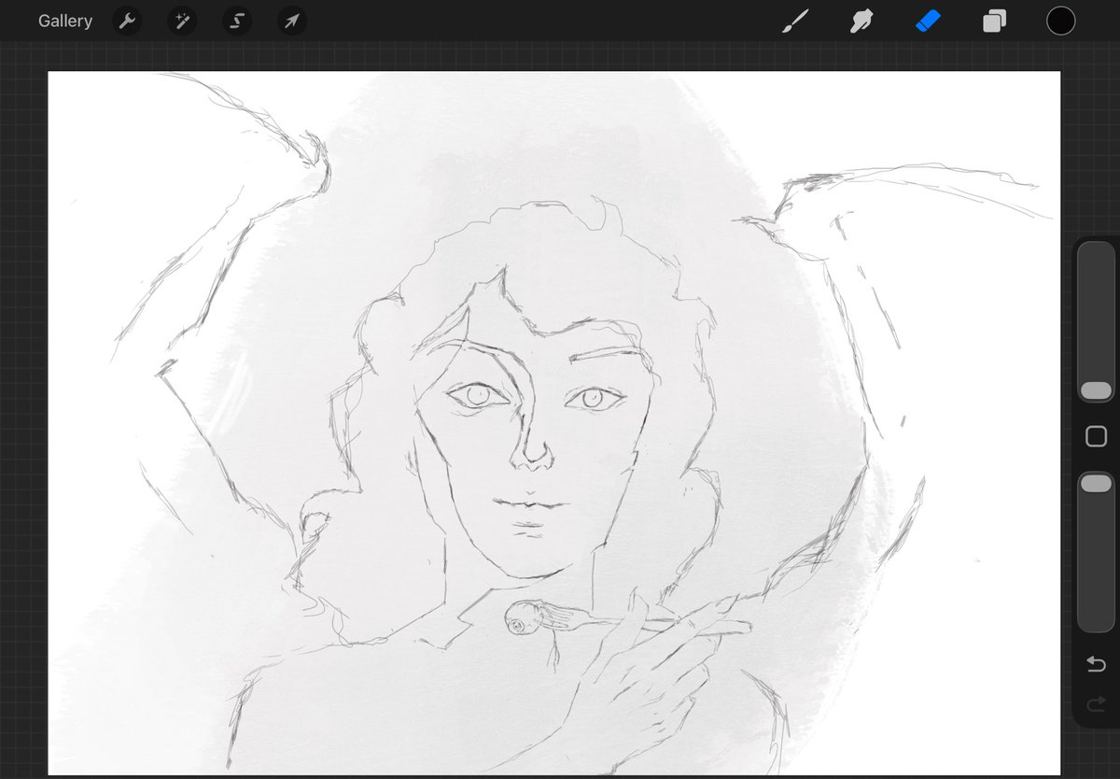Click the brush opacity slider handle
The image size is (1120, 779).
[x=1096, y=483]
